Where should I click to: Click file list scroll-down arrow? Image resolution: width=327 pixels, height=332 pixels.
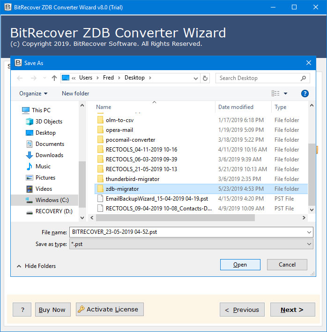pyautogui.click(x=312, y=210)
